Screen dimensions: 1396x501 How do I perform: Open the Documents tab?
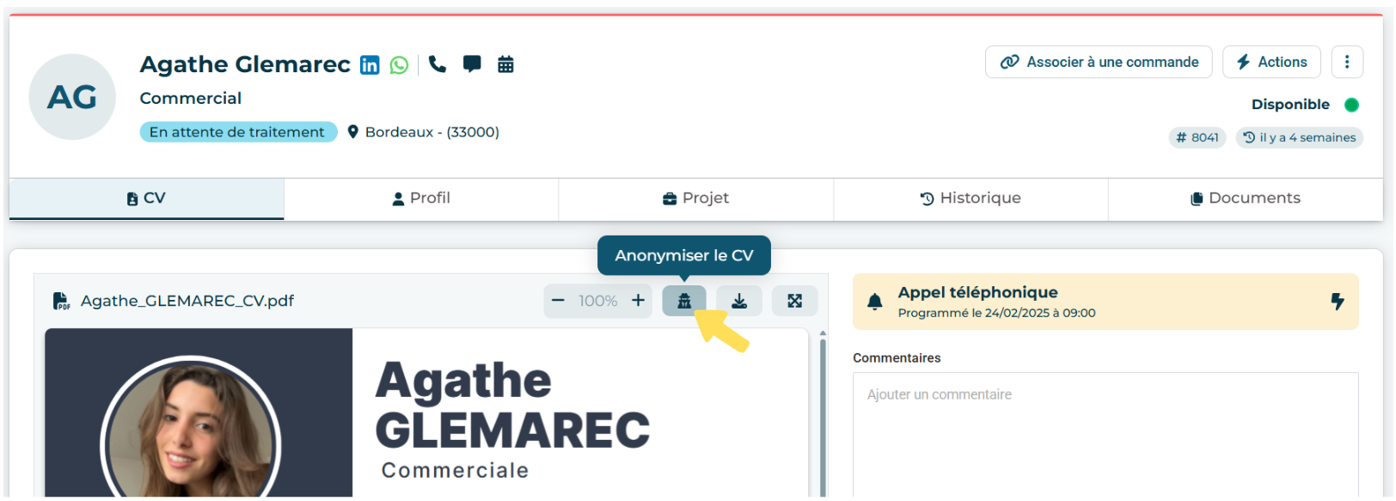point(1246,199)
